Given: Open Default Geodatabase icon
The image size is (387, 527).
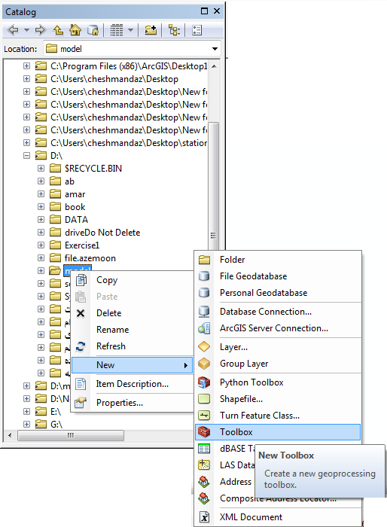Looking at the screenshot, I should pos(93,30).
